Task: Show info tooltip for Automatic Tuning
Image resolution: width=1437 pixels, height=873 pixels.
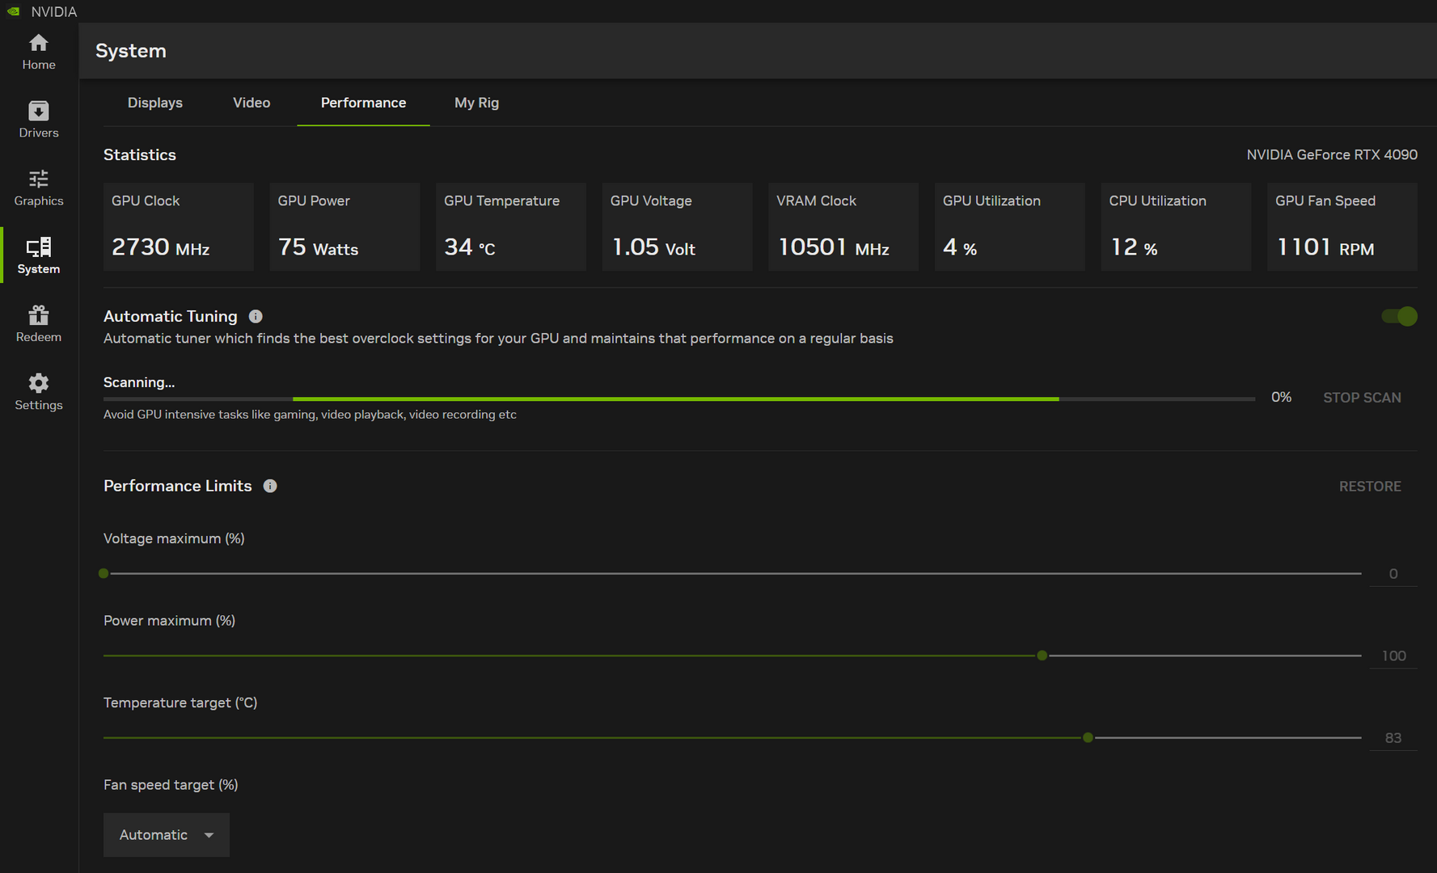Action: (256, 316)
